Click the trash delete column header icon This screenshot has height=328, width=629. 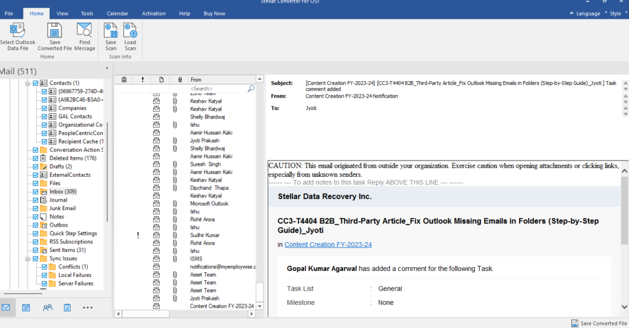124,80
